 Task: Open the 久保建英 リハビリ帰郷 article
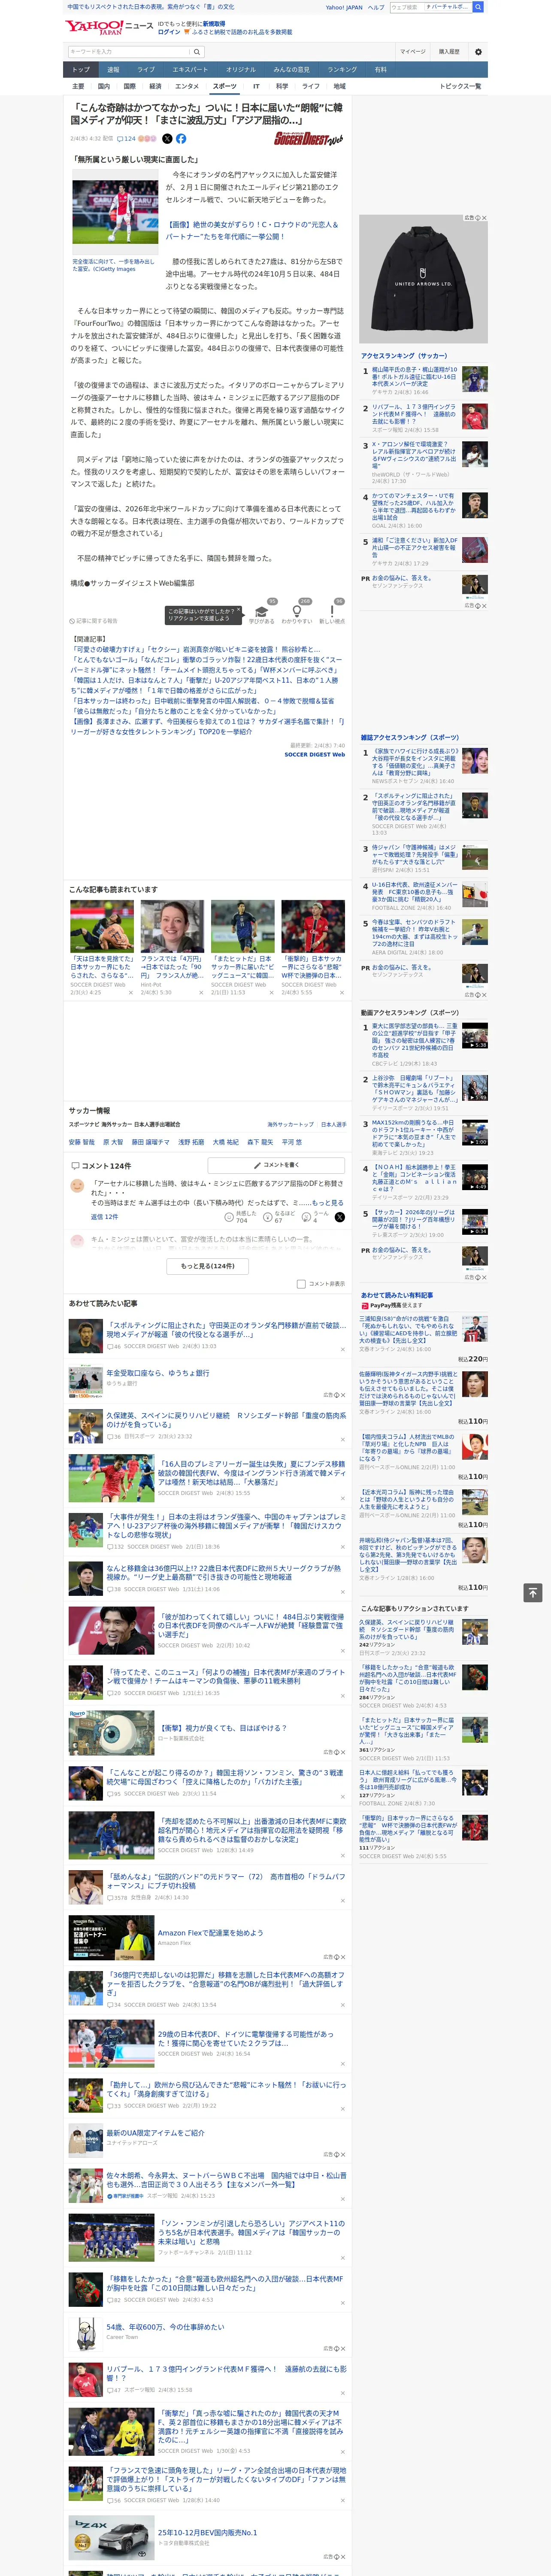(x=226, y=1420)
